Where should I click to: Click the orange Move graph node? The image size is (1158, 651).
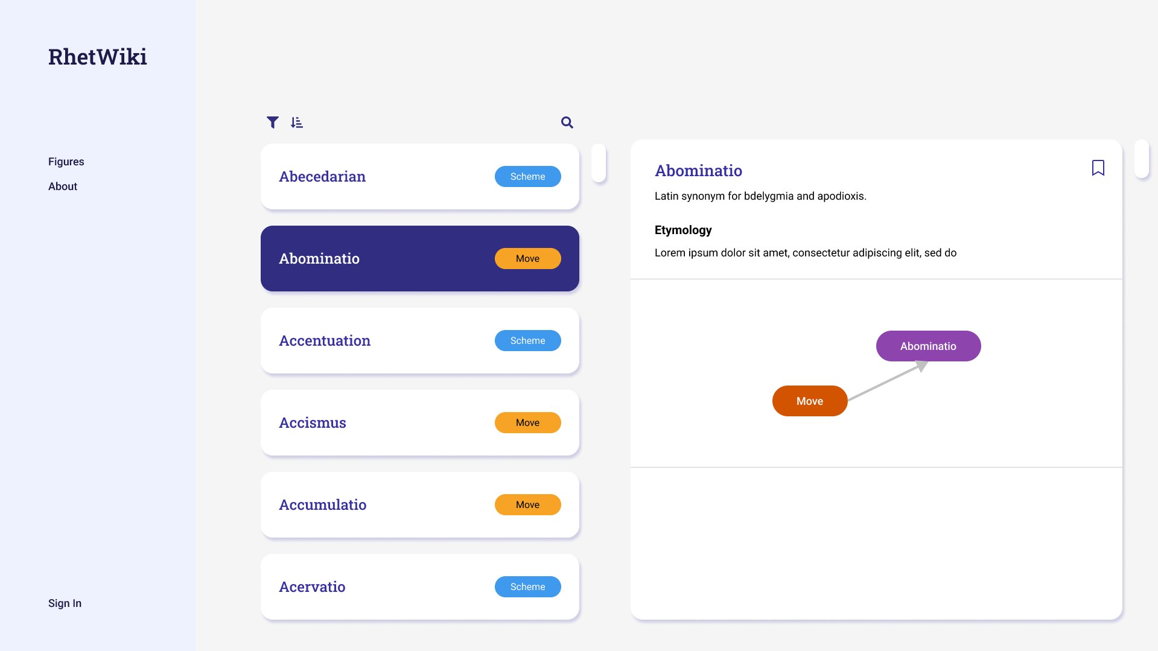pos(810,401)
